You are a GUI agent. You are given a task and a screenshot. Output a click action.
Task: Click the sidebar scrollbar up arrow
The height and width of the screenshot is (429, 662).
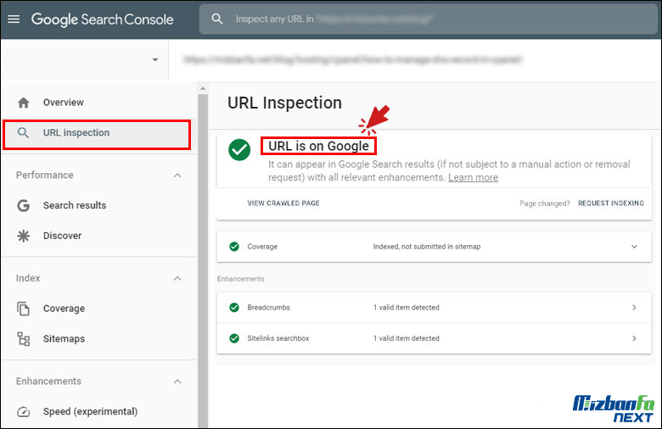203,88
